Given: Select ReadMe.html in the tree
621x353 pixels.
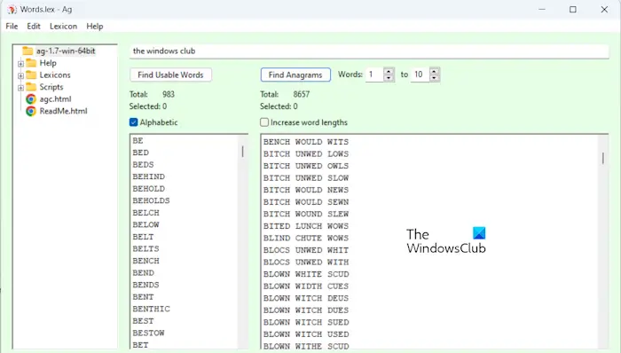Looking at the screenshot, I should tap(63, 111).
